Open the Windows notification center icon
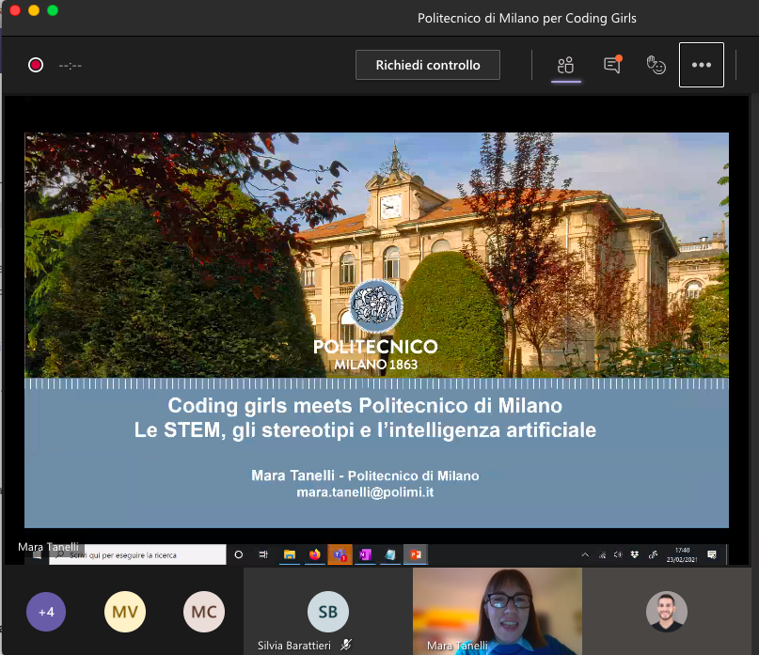Image resolution: width=759 pixels, height=655 pixels. [x=712, y=554]
